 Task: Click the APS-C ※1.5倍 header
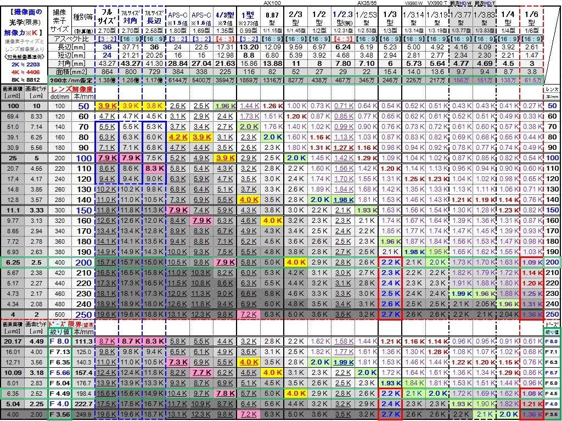tap(178, 18)
